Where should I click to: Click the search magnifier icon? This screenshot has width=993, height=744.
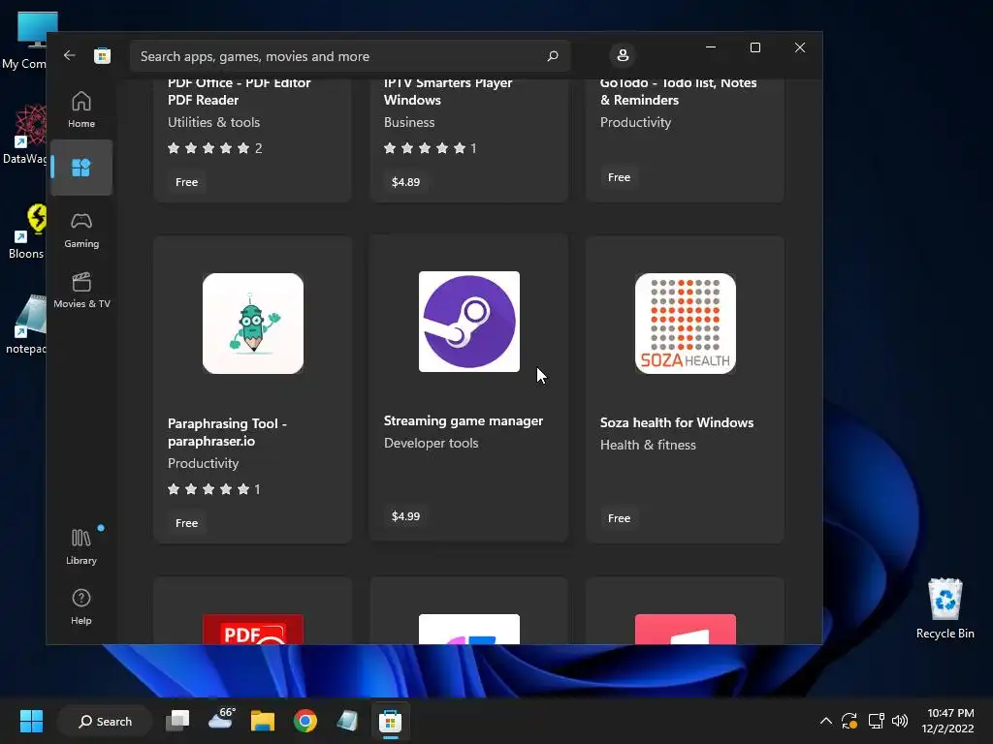point(552,56)
